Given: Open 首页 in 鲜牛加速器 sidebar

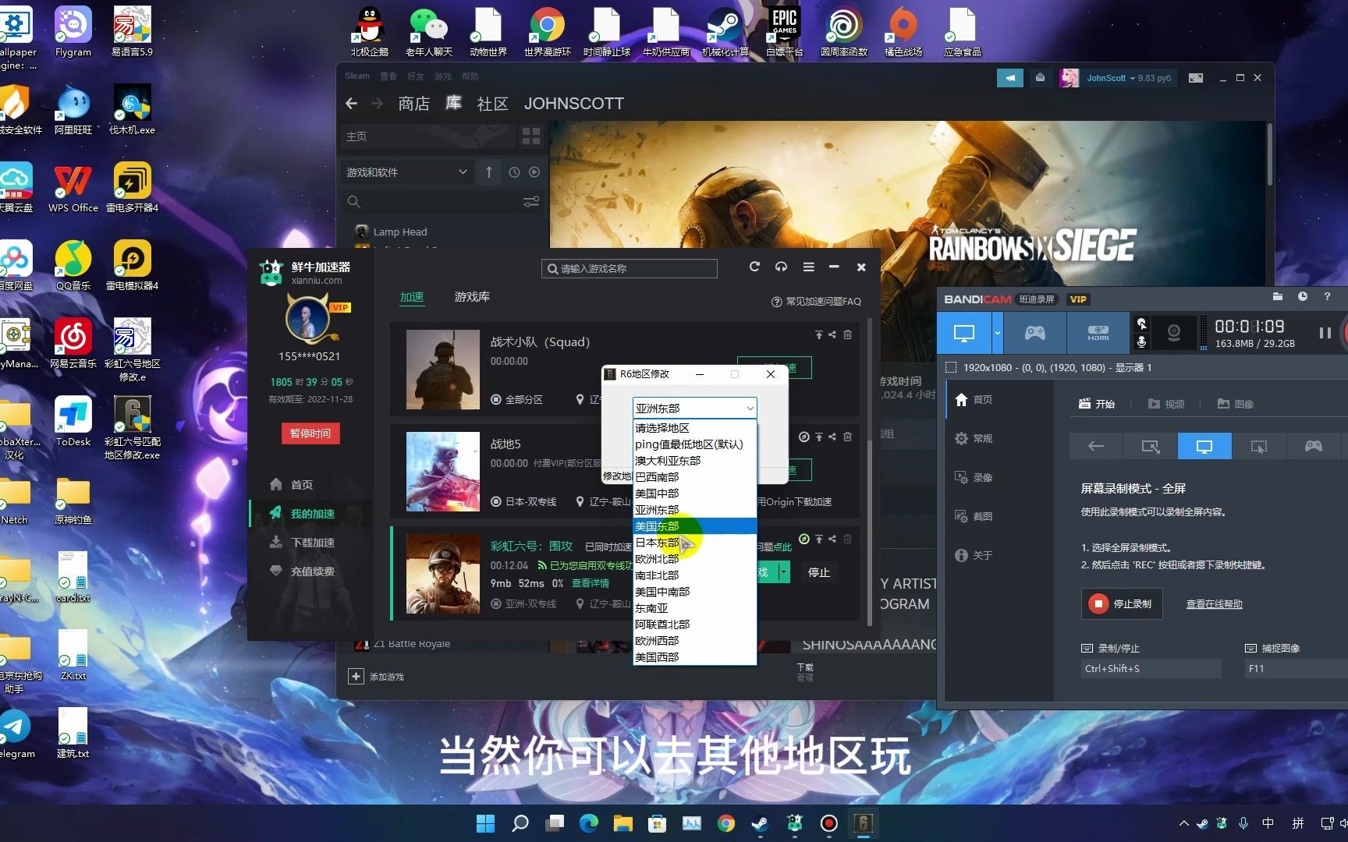Looking at the screenshot, I should (291, 485).
